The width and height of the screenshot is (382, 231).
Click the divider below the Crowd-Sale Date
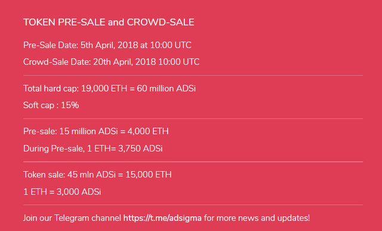point(193,76)
